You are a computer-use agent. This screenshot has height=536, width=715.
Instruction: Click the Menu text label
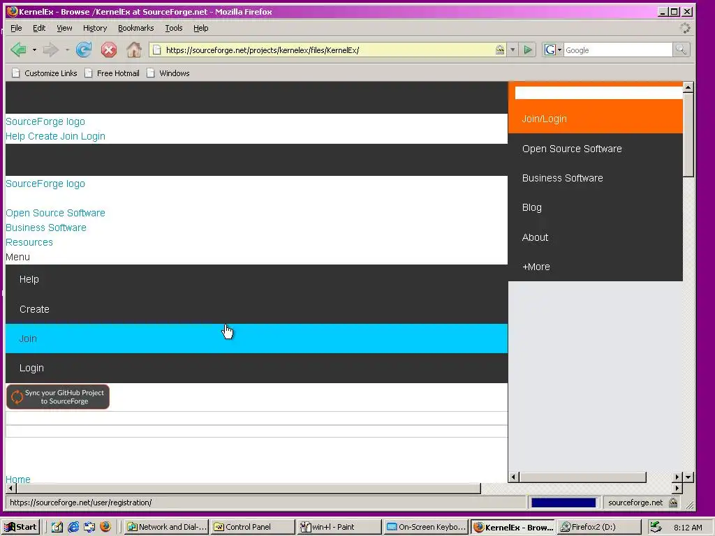tap(17, 257)
